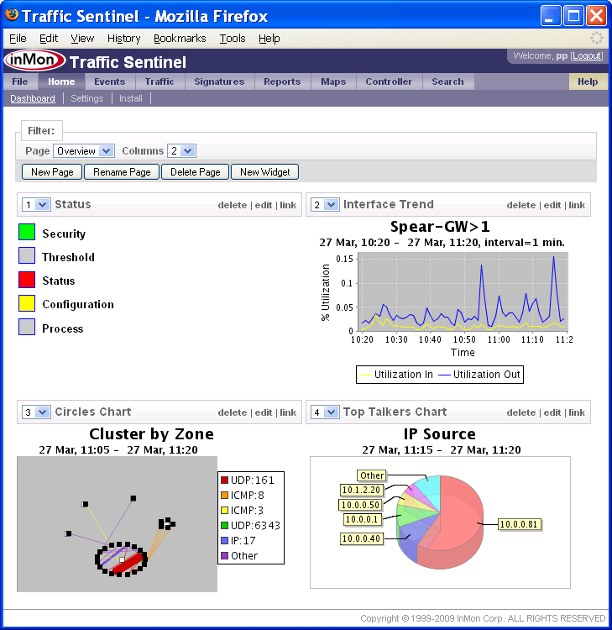612x630 pixels.
Task: Click the inMon logo icon
Action: tap(34, 61)
